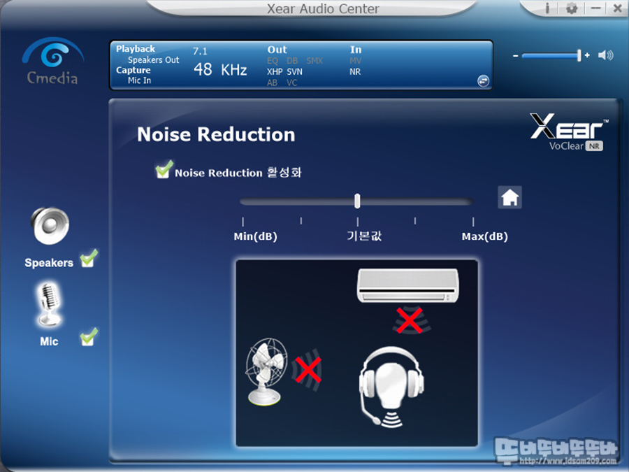This screenshot has width=629, height=472.
Task: Open the info icon in title bar
Action: [547, 8]
